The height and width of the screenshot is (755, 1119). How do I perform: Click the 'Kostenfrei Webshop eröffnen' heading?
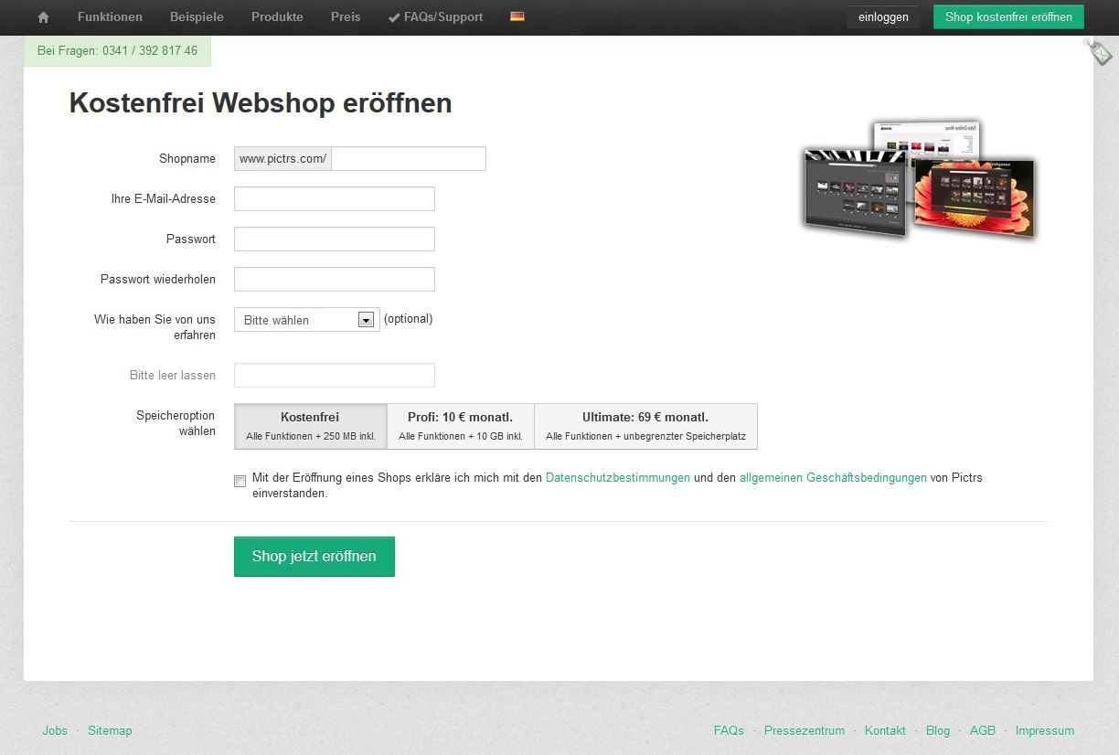[x=261, y=103]
